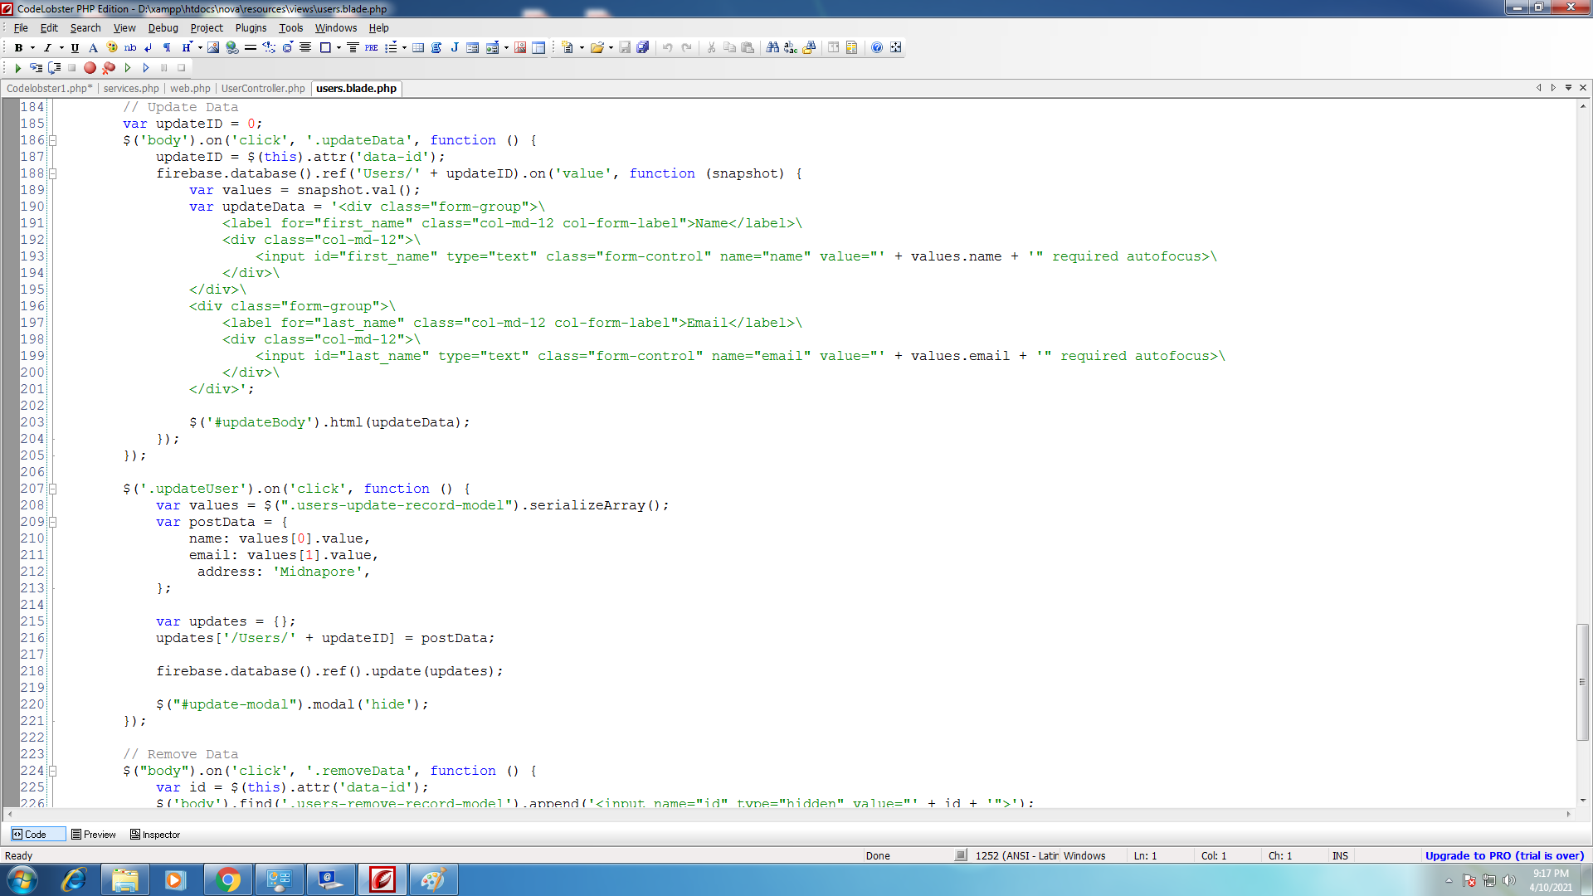The height and width of the screenshot is (896, 1593).
Task: Clear all breakpoints icon
Action: point(109,68)
